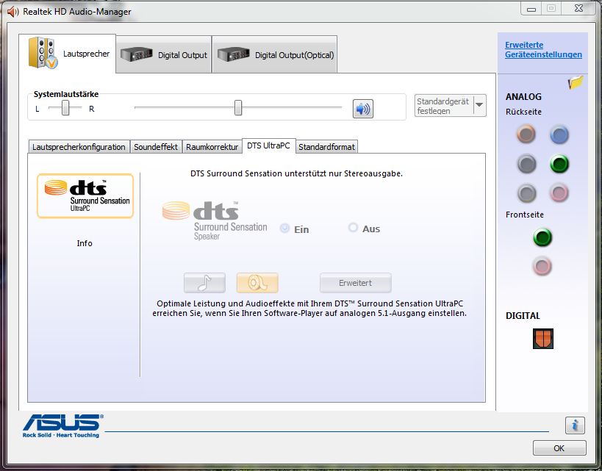Viewport: 602px width, 471px height.
Task: Open the Standardgerät festlegen dropdown arrow
Action: click(479, 105)
